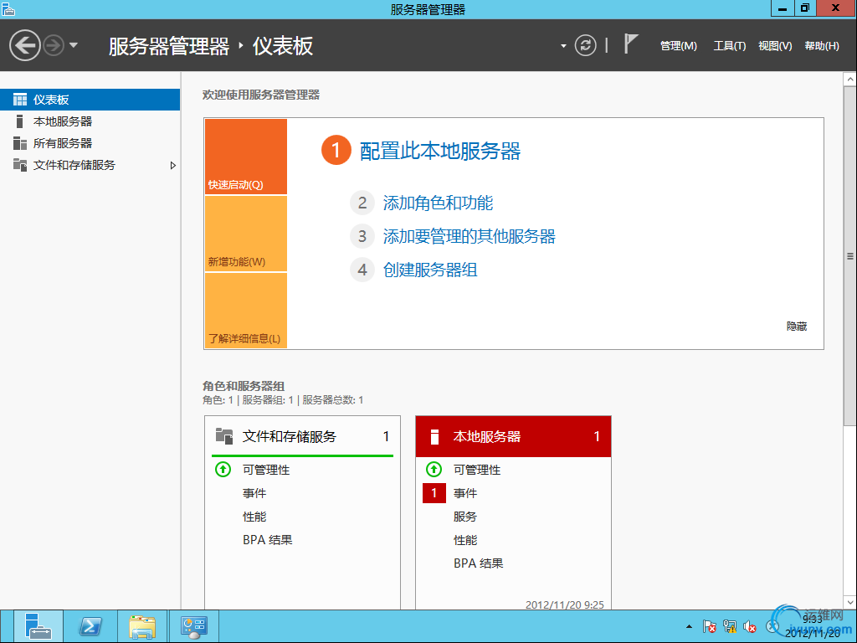
Task: Click green 可管理性 icon in 本地服务器 tile
Action: (434, 469)
